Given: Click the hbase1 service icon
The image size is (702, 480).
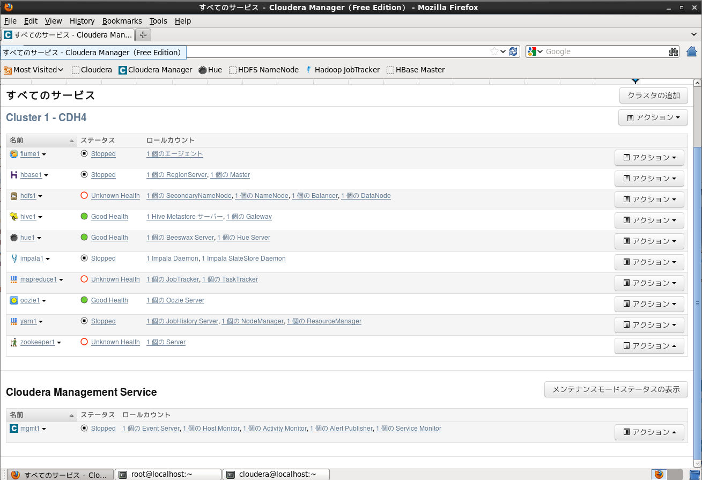Looking at the screenshot, I should pyautogui.click(x=14, y=175).
